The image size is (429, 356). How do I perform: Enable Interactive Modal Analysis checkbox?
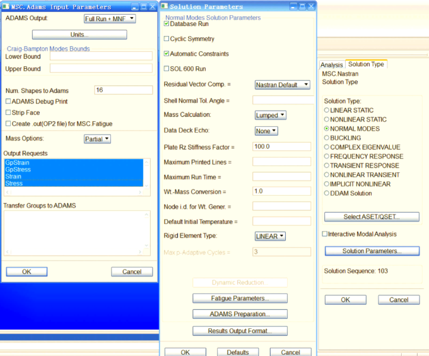pyautogui.click(x=325, y=234)
